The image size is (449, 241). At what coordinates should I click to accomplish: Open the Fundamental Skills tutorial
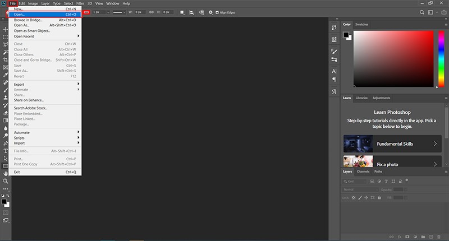click(x=392, y=144)
